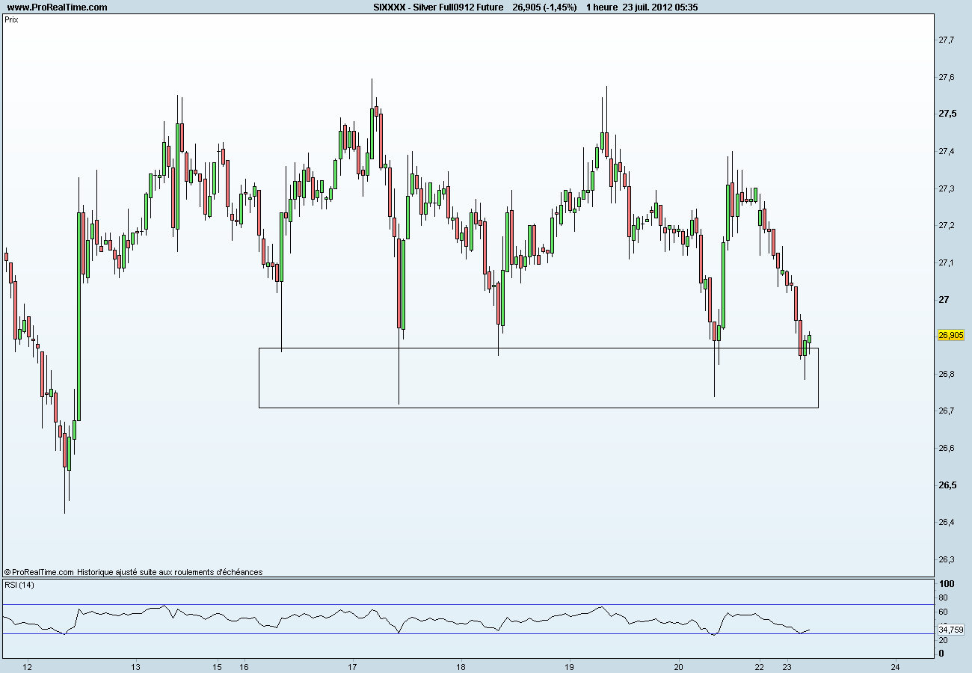Click date marker 17 on time axis

coord(353,666)
